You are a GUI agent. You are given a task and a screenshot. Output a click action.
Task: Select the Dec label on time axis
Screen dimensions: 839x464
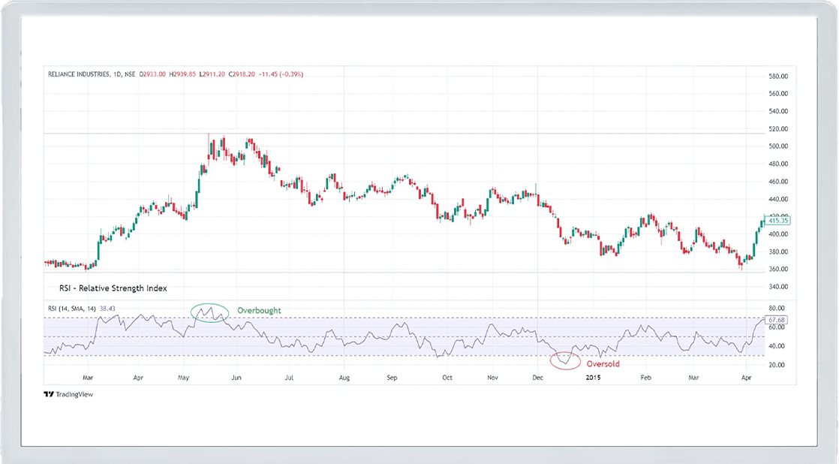[537, 378]
